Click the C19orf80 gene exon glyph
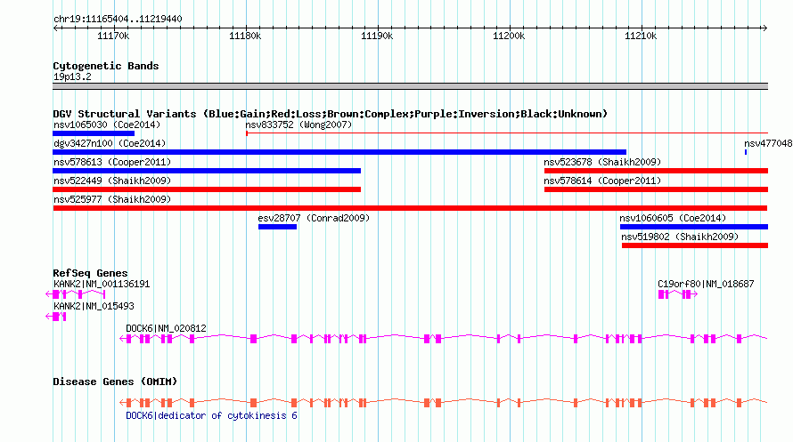The height and width of the screenshot is (442, 793). [x=678, y=294]
